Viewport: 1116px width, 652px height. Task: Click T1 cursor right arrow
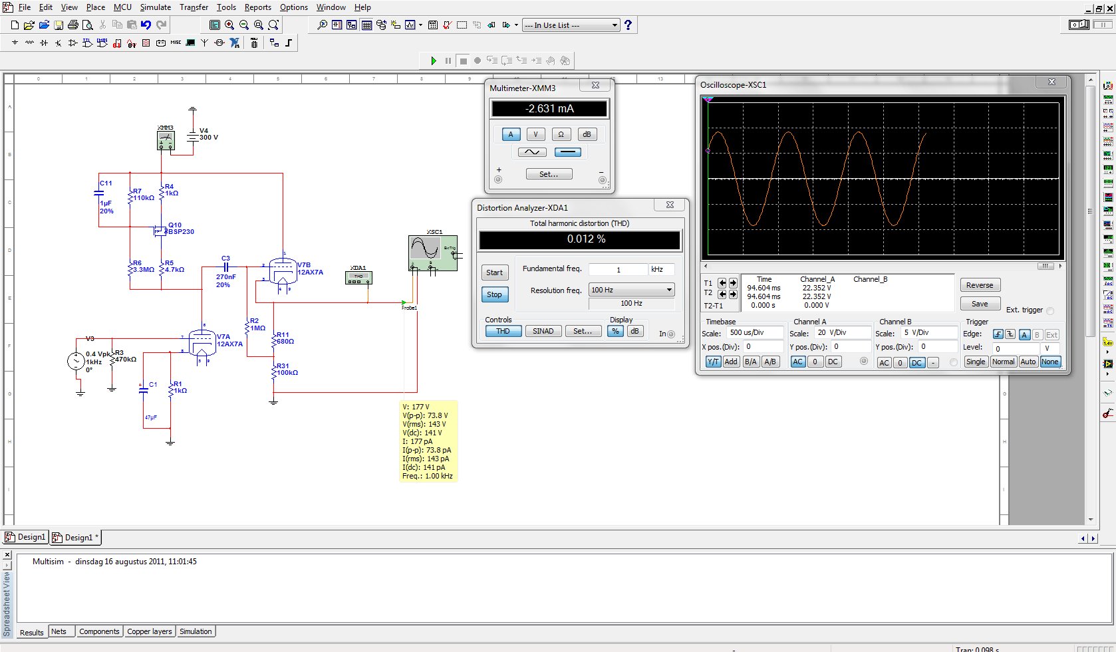[x=733, y=283]
